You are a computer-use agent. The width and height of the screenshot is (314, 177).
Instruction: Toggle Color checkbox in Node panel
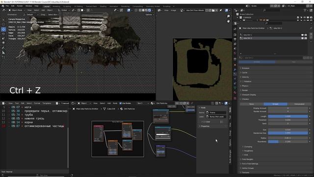[x=204, y=121]
